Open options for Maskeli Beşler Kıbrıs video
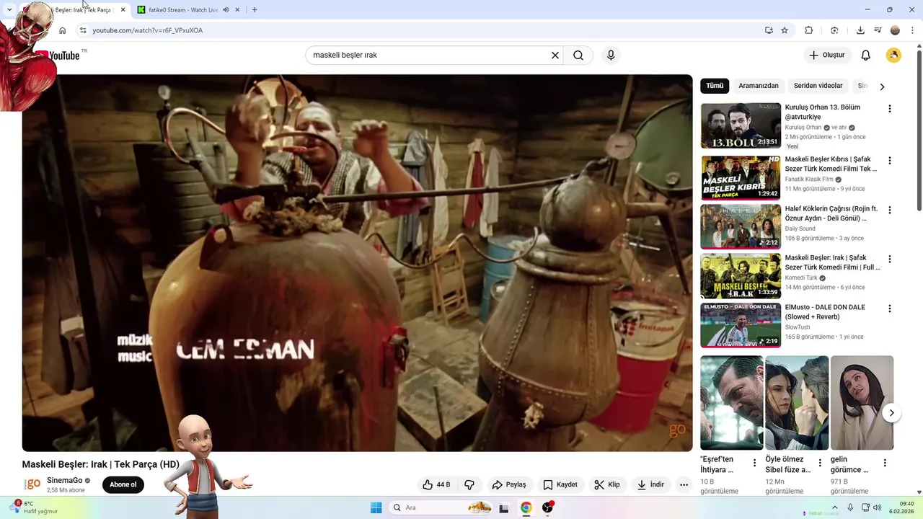The width and height of the screenshot is (923, 519). pos(889,161)
